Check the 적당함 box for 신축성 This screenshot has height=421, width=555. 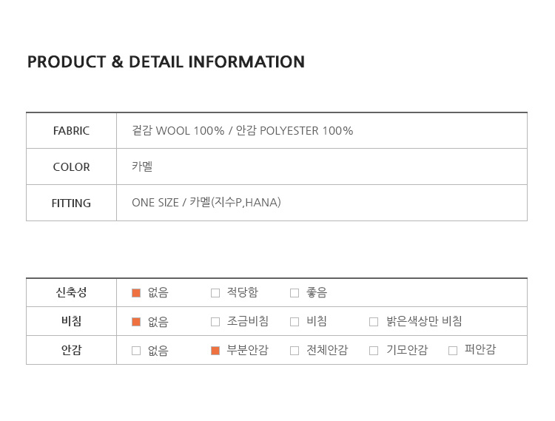click(215, 293)
